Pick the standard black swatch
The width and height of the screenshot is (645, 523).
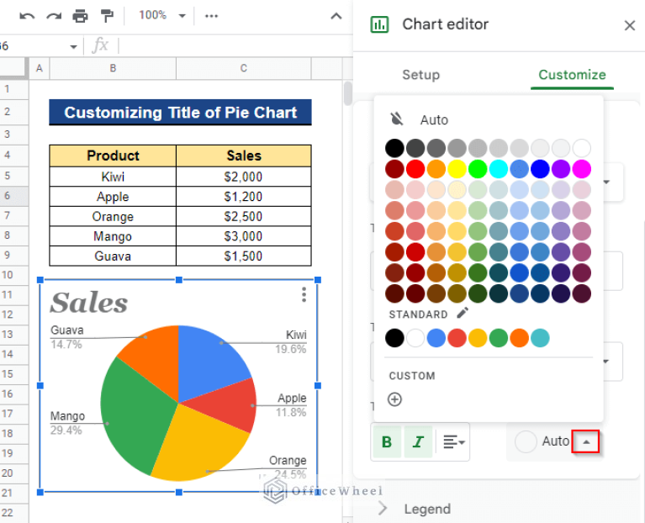pos(394,338)
